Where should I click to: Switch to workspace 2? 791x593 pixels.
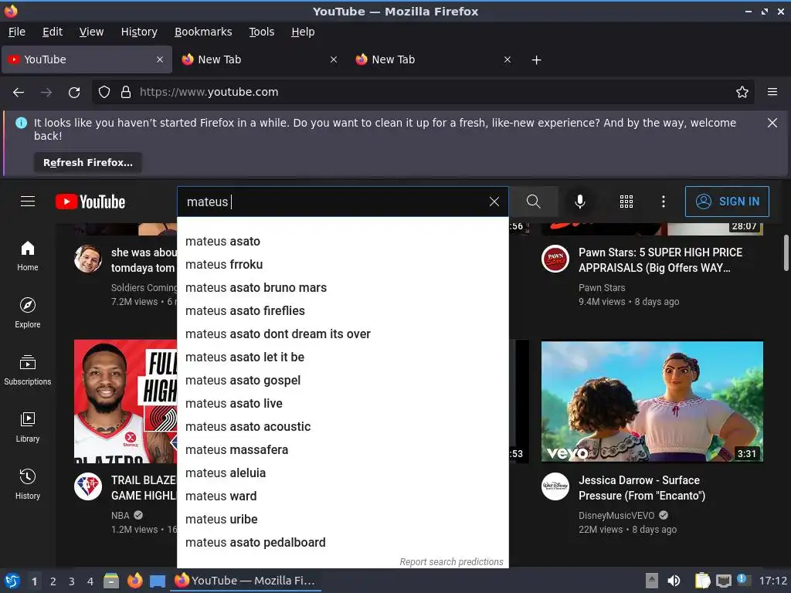click(53, 581)
